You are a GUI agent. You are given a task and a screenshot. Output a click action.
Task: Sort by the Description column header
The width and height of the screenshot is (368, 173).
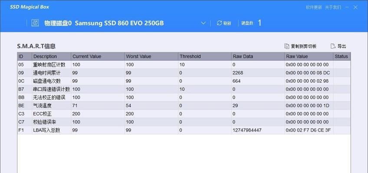(51, 56)
